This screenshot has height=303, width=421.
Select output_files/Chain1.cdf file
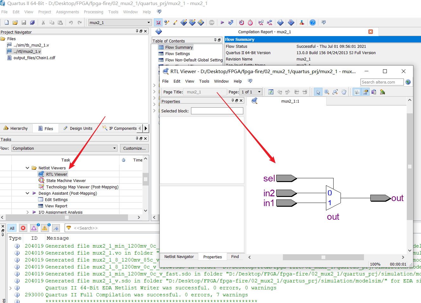pos(34,58)
